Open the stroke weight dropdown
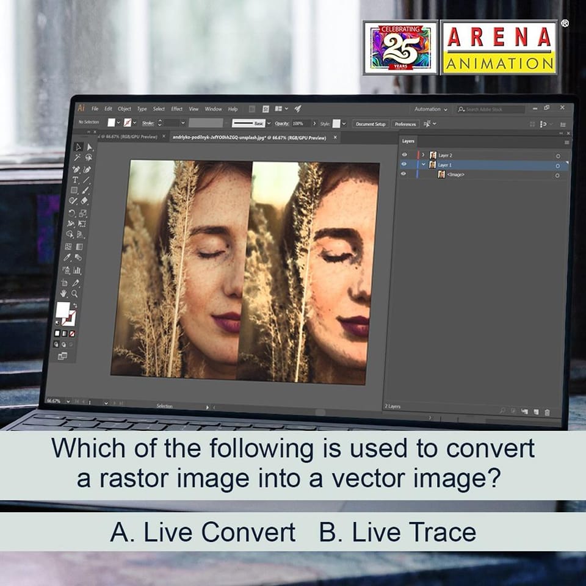Image resolution: width=586 pixels, height=586 pixels. pos(183,123)
